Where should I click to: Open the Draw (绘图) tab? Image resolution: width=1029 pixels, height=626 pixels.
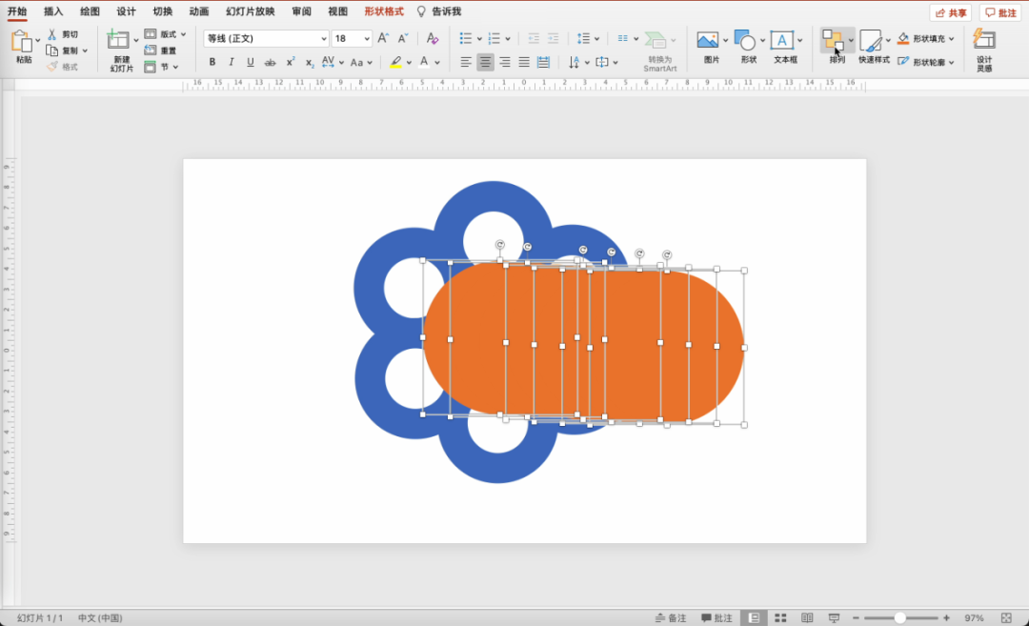click(x=90, y=11)
